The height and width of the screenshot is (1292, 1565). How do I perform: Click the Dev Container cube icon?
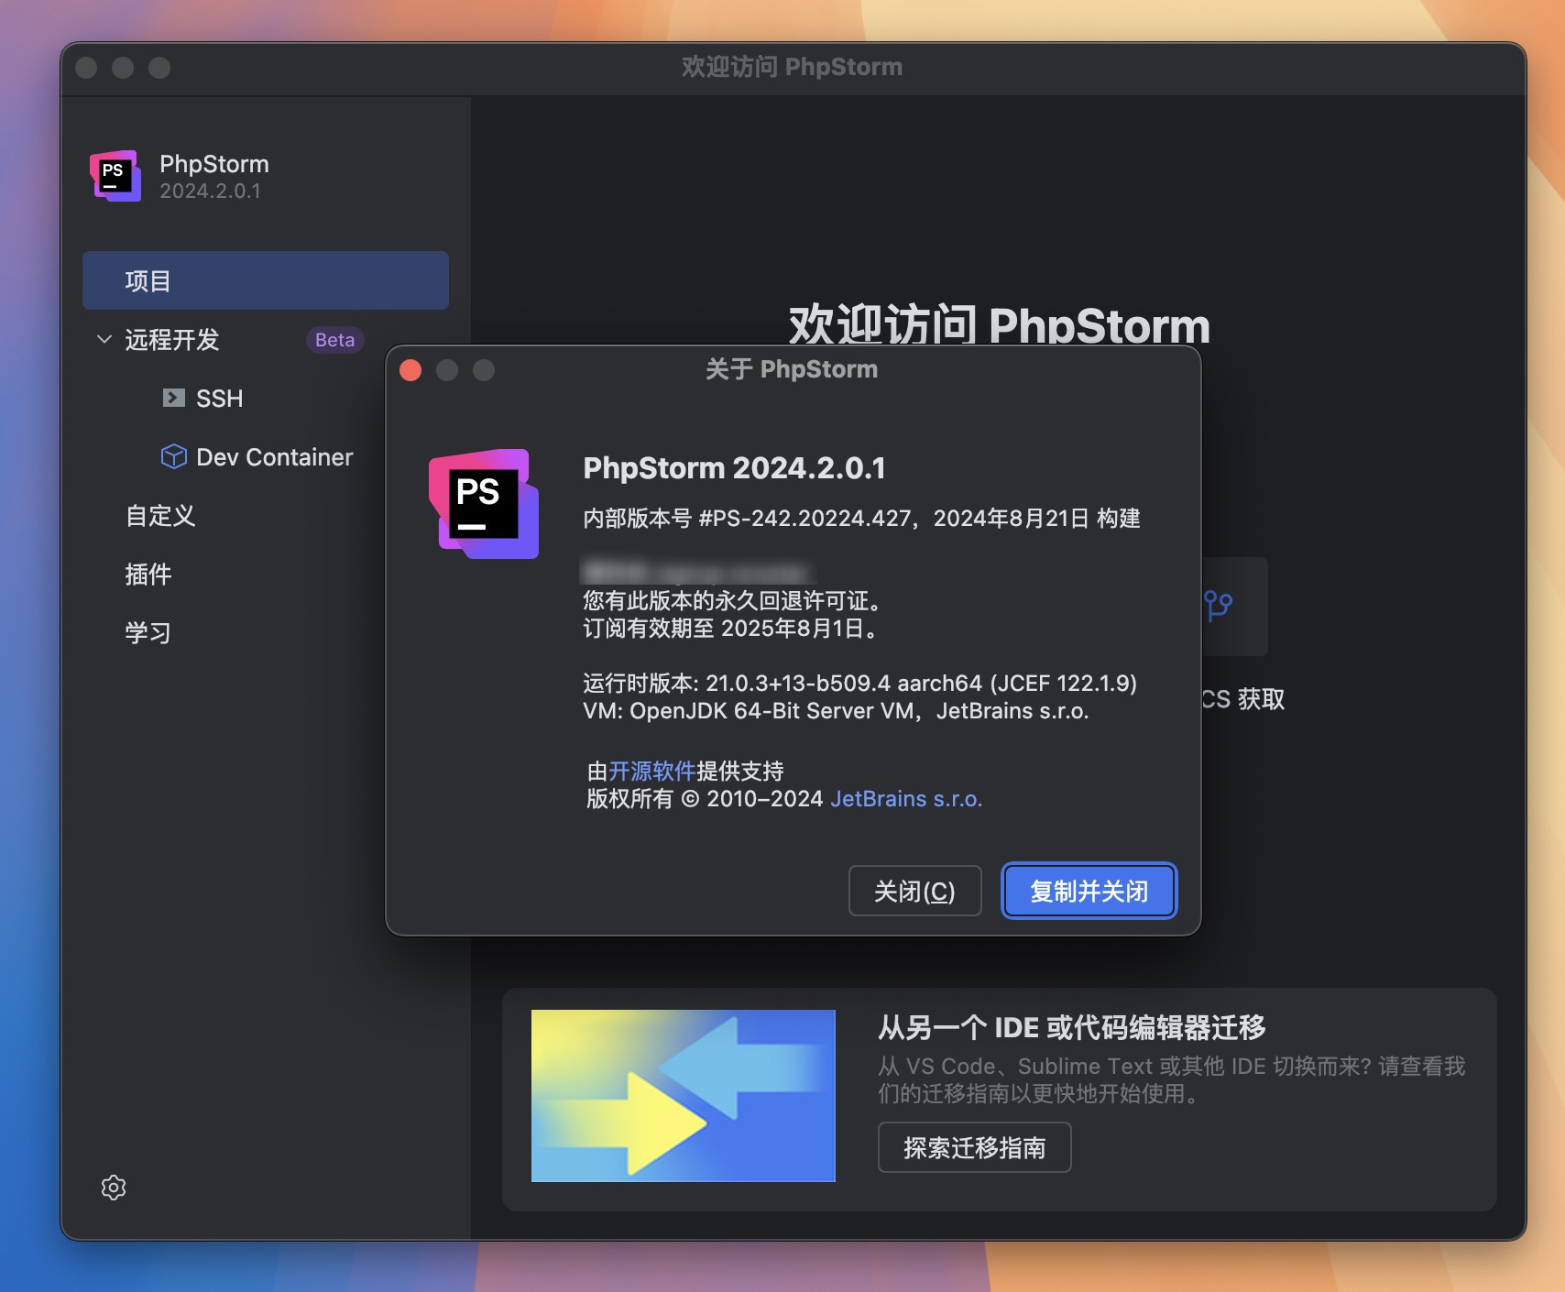pos(173,456)
